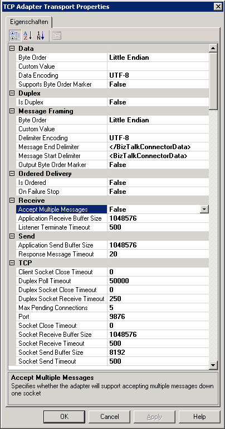Select the Max Pending Connections property
225x429 pixels.
tap(62, 308)
